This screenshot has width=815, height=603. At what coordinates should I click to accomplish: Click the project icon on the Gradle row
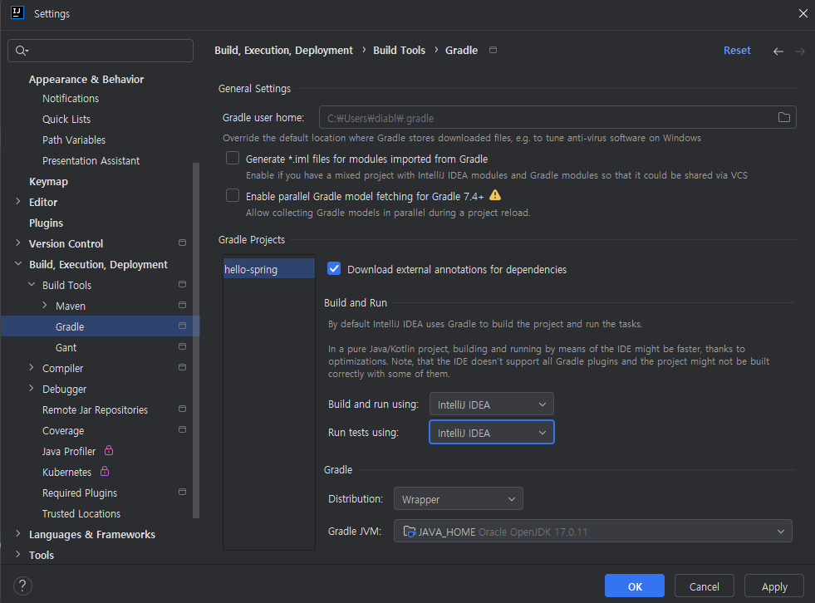tap(183, 326)
